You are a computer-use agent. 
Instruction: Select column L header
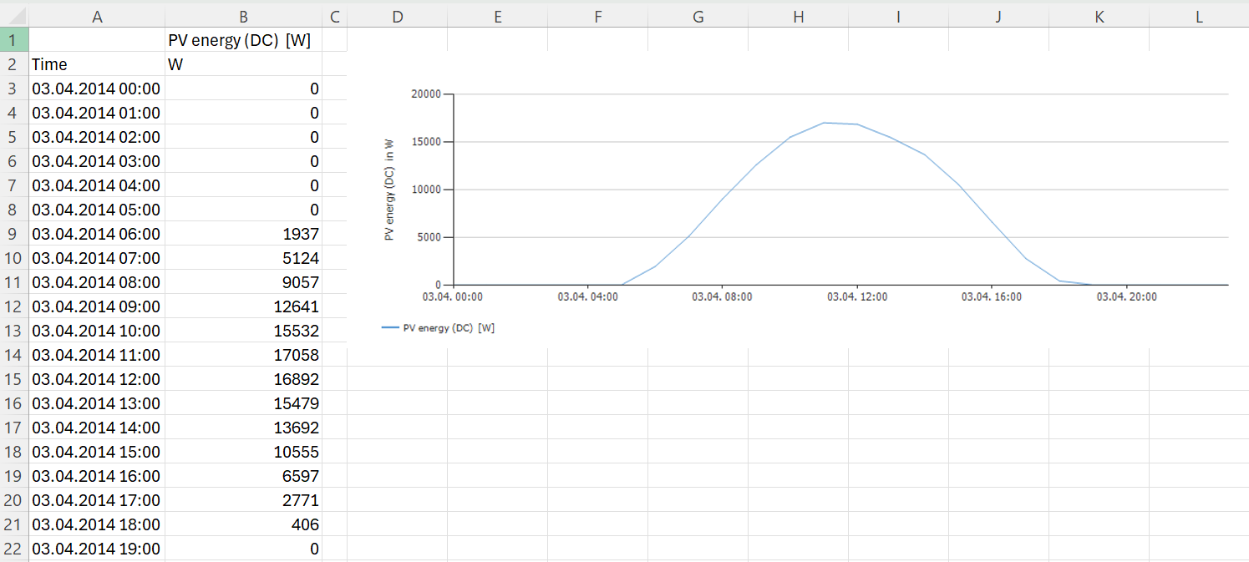(x=1199, y=16)
